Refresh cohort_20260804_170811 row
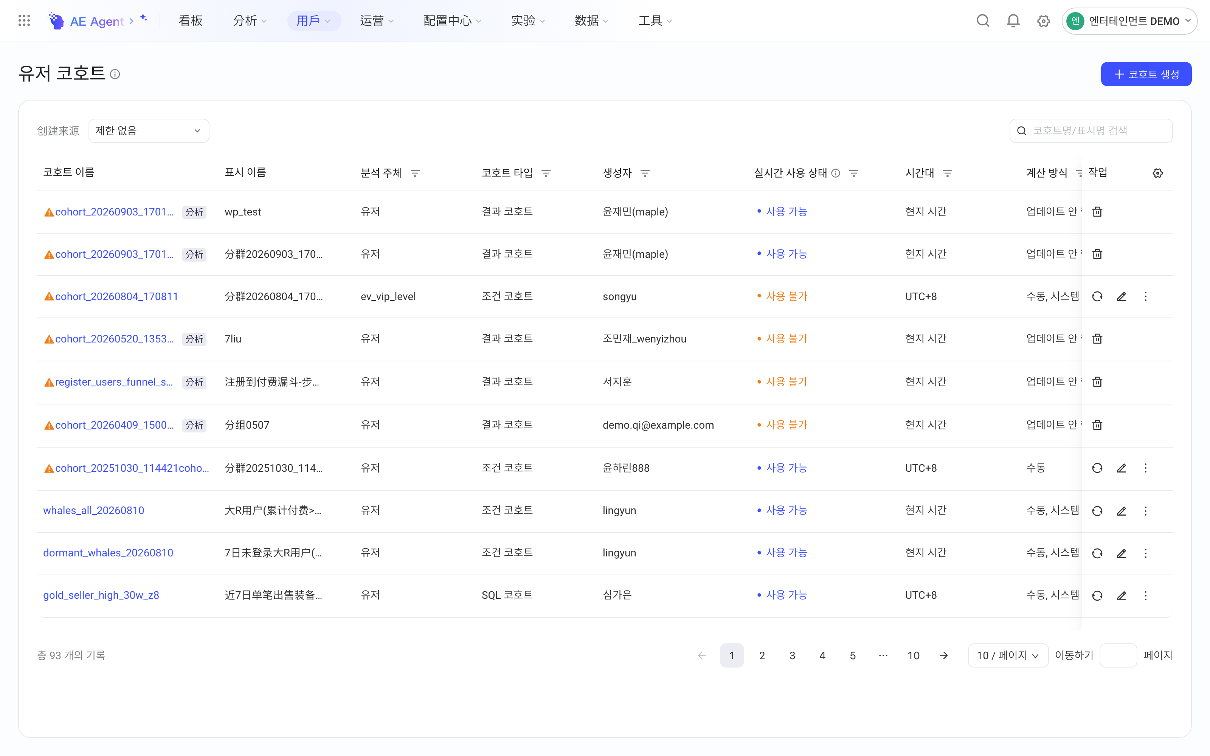This screenshot has height=756, width=1210. click(x=1097, y=296)
